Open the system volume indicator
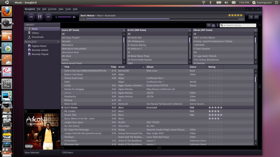The image size is (280, 157). [226, 2]
